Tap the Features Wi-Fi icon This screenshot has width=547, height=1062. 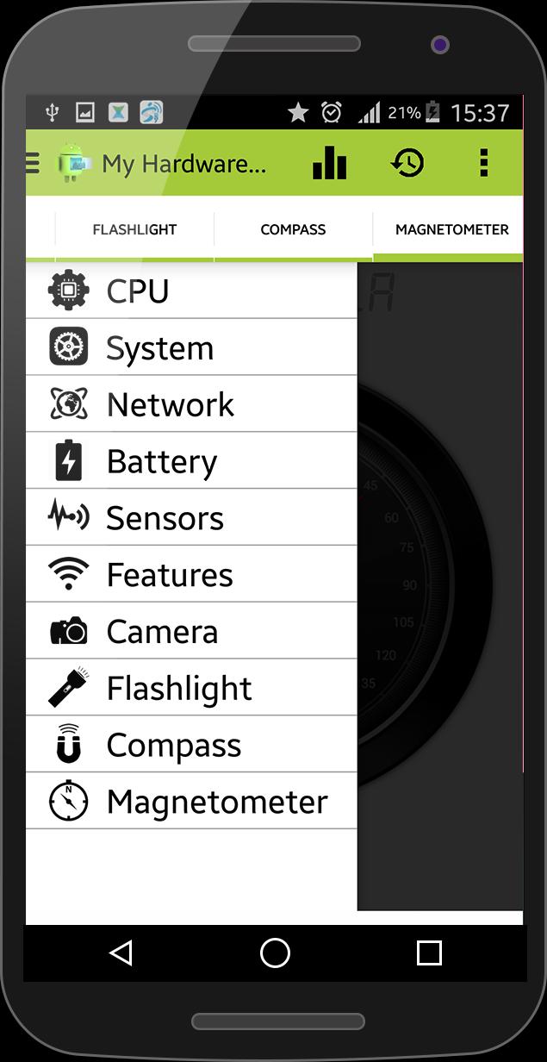pos(69,574)
